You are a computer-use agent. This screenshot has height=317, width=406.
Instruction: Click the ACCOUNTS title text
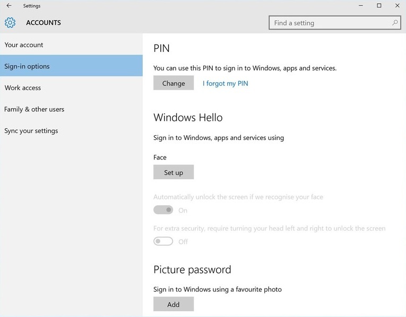click(44, 23)
